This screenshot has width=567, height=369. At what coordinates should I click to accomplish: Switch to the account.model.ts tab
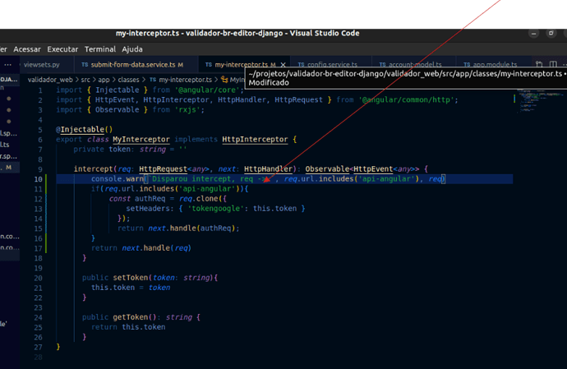(x=415, y=65)
